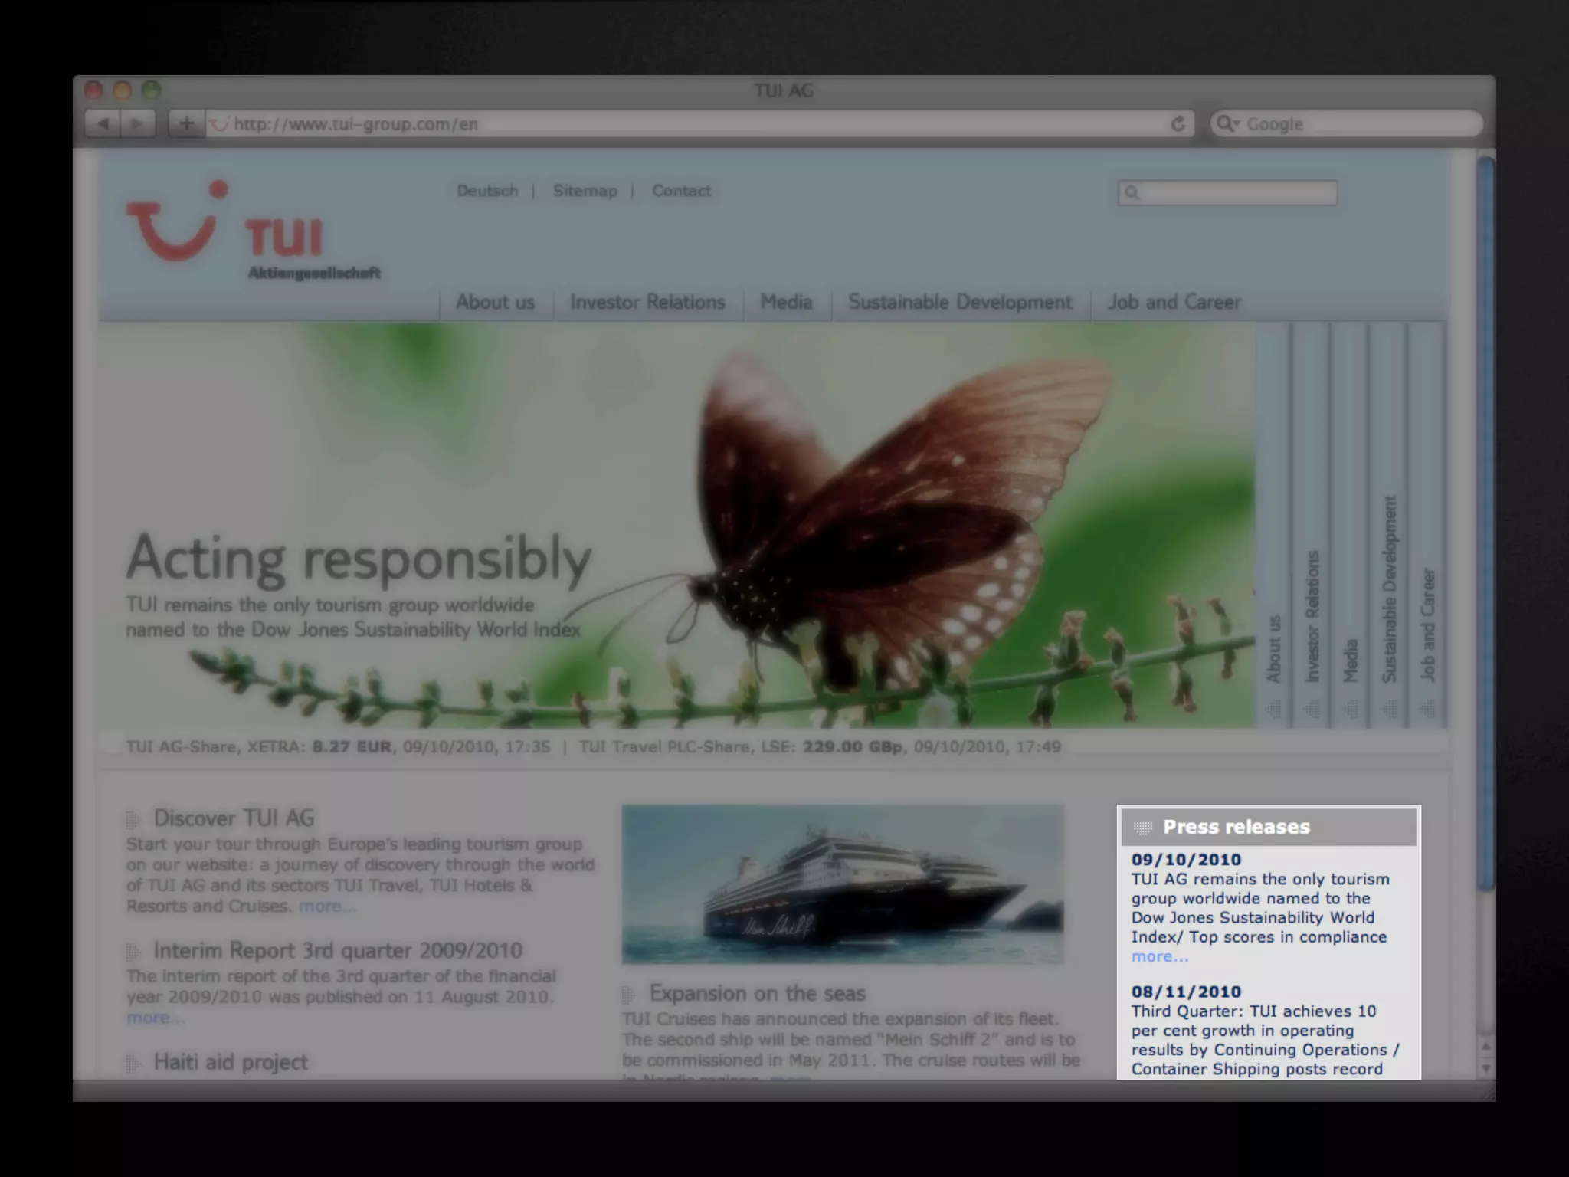Open the Investor Relations navigation tab
Viewport: 1569px width, 1177px height.
click(x=647, y=302)
